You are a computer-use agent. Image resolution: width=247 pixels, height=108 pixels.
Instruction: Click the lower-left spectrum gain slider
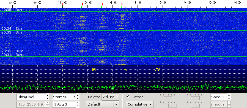(x=172, y=106)
